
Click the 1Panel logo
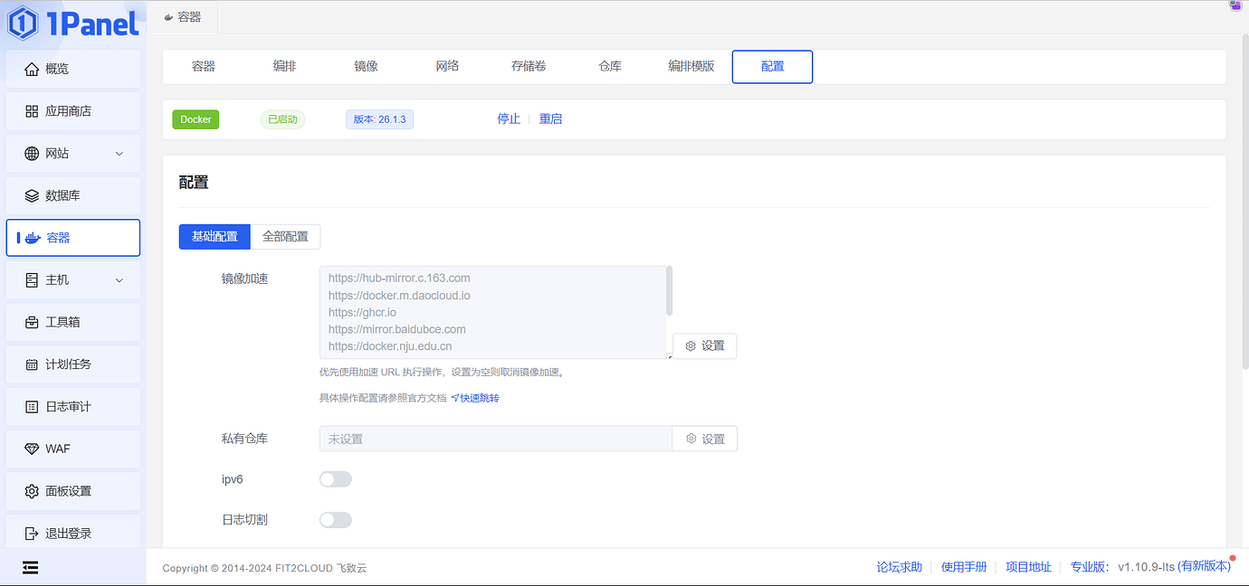click(72, 23)
